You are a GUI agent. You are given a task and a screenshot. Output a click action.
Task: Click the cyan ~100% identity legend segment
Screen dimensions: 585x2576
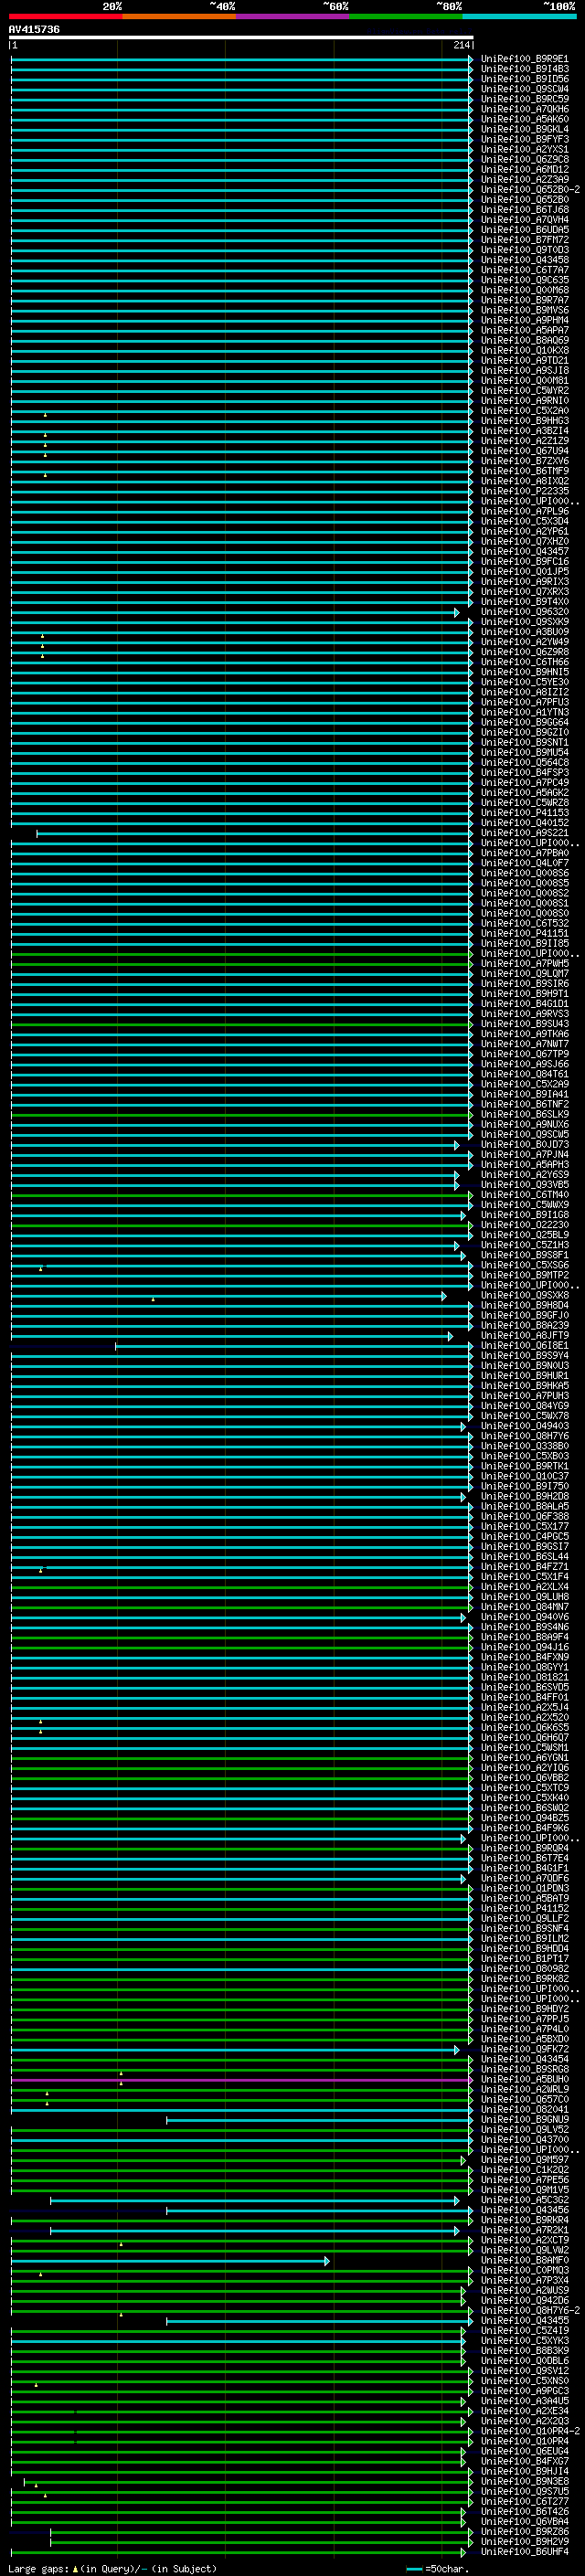pyautogui.click(x=520, y=16)
